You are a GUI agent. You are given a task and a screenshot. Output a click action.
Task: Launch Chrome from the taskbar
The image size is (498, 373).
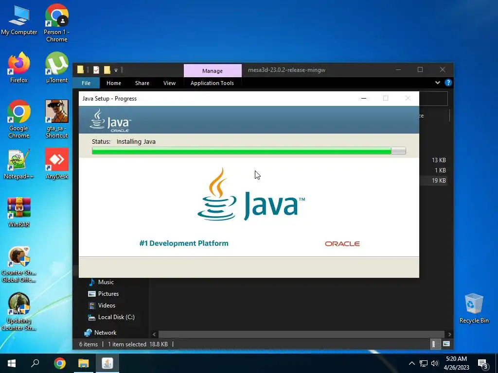[x=60, y=363]
